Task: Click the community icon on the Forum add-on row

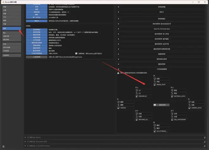Action: [205, 137]
